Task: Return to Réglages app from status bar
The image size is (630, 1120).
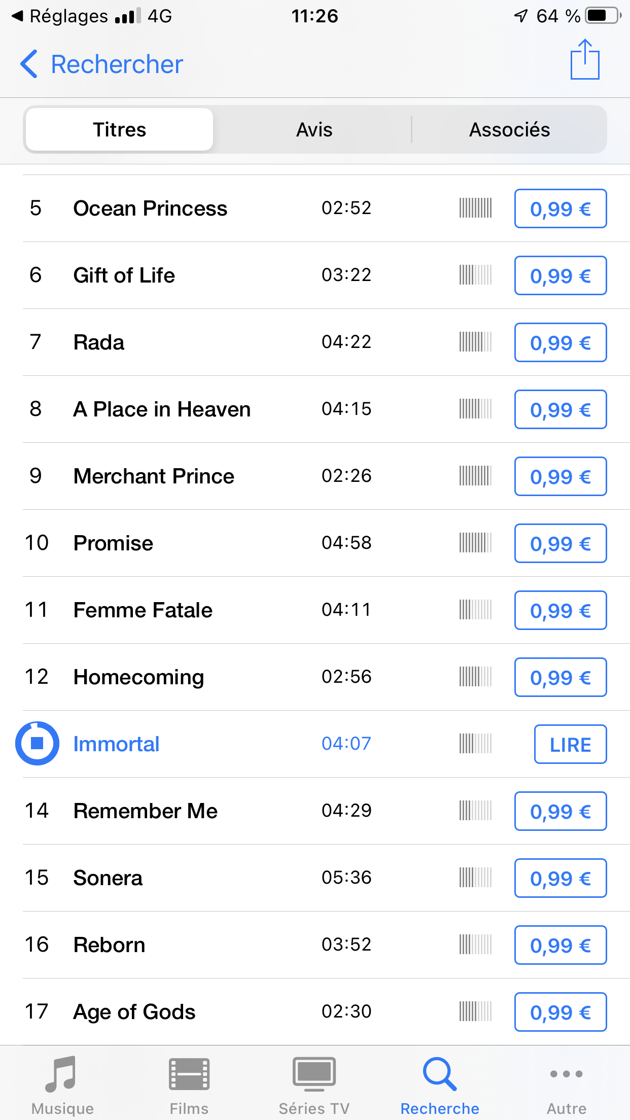Action: point(61,16)
